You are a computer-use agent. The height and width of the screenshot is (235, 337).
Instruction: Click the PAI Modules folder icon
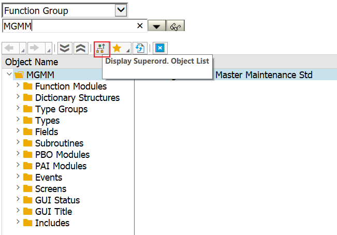[28, 166]
